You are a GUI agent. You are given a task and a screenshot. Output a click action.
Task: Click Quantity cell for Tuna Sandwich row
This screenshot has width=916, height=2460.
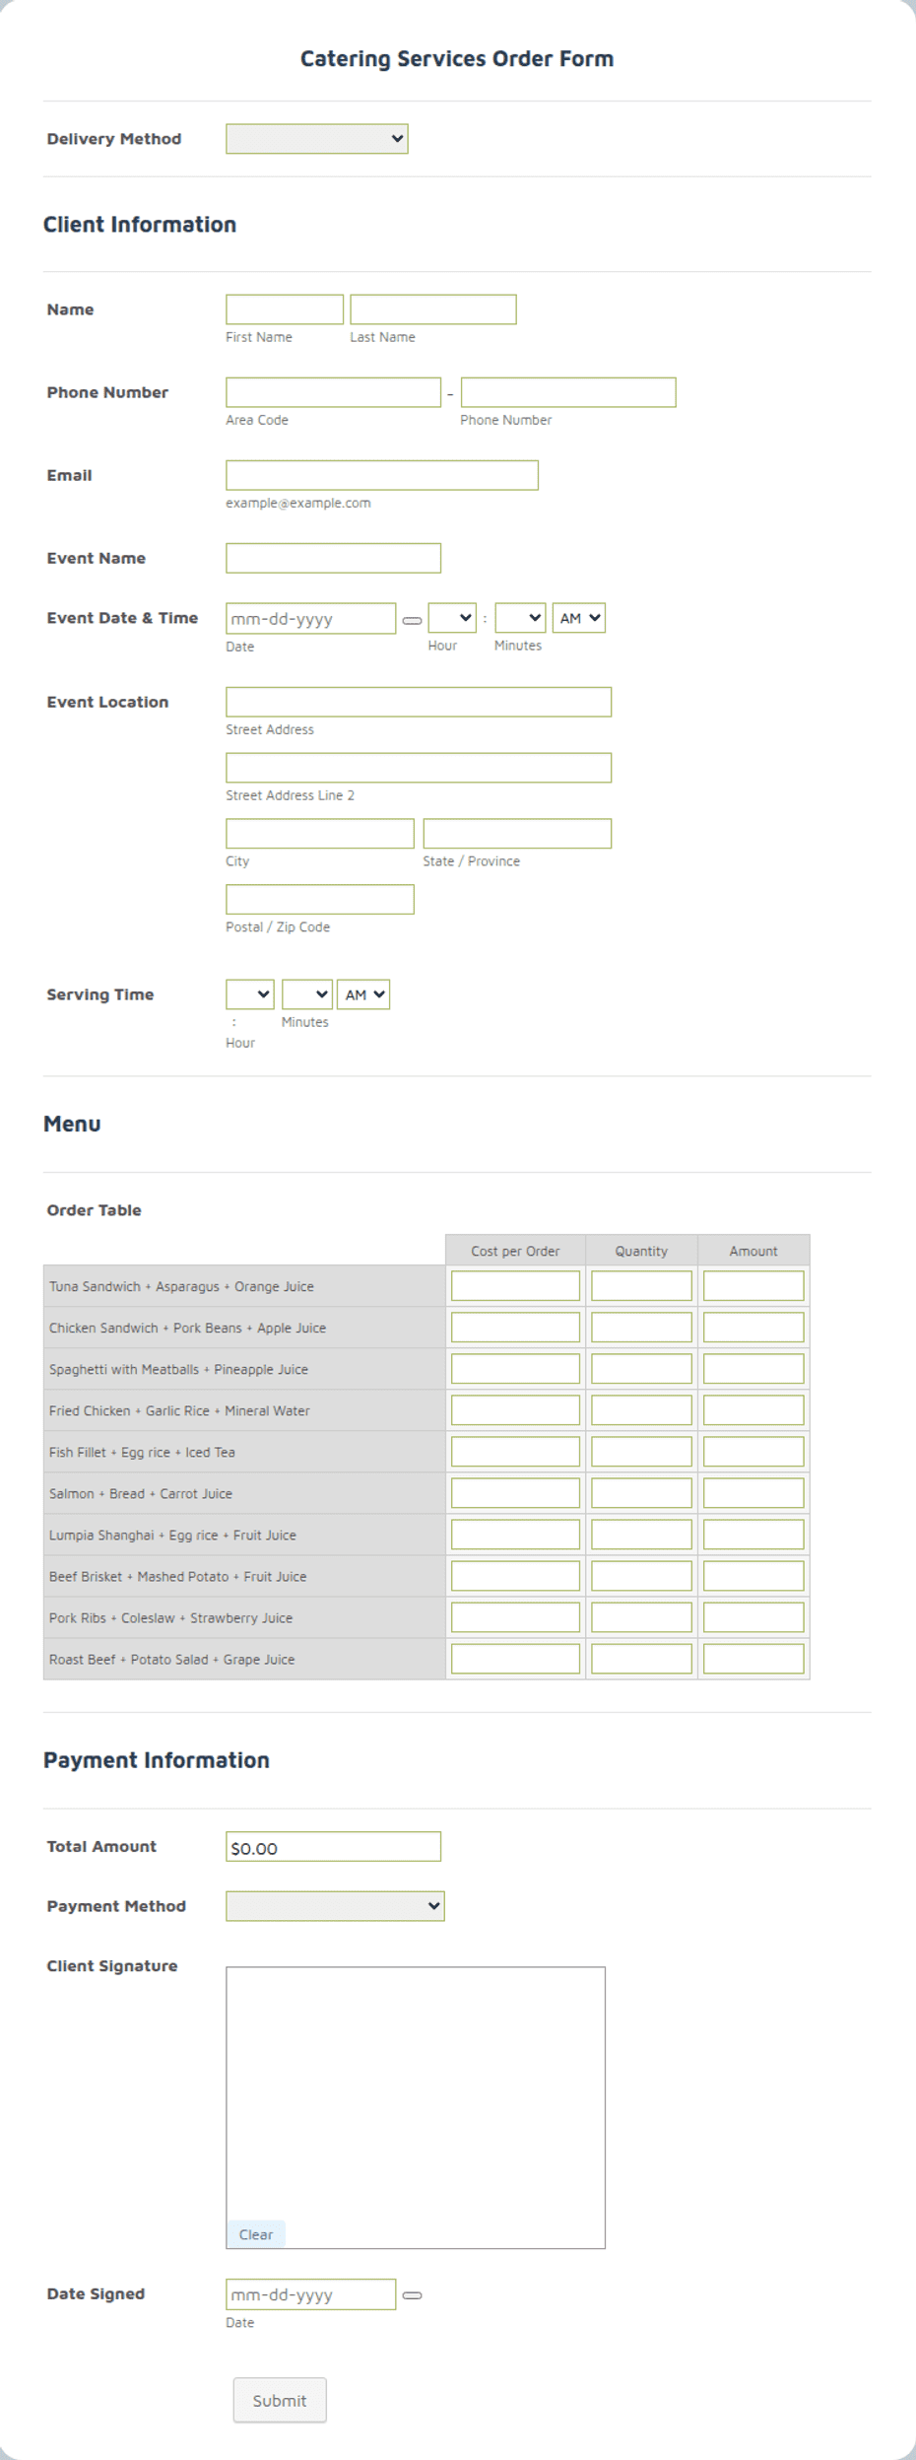[641, 1286]
